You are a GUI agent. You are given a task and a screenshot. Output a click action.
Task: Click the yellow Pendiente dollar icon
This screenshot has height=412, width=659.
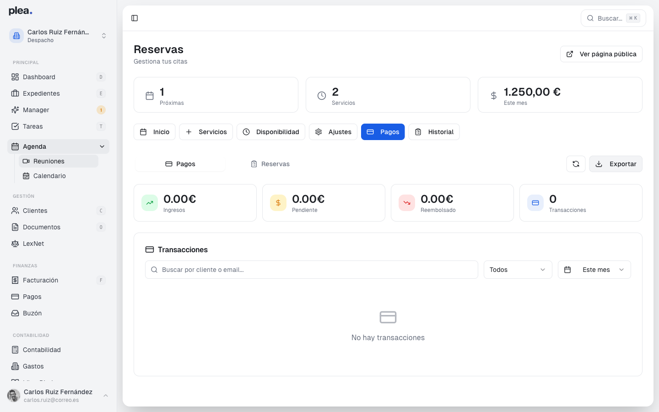click(x=278, y=203)
